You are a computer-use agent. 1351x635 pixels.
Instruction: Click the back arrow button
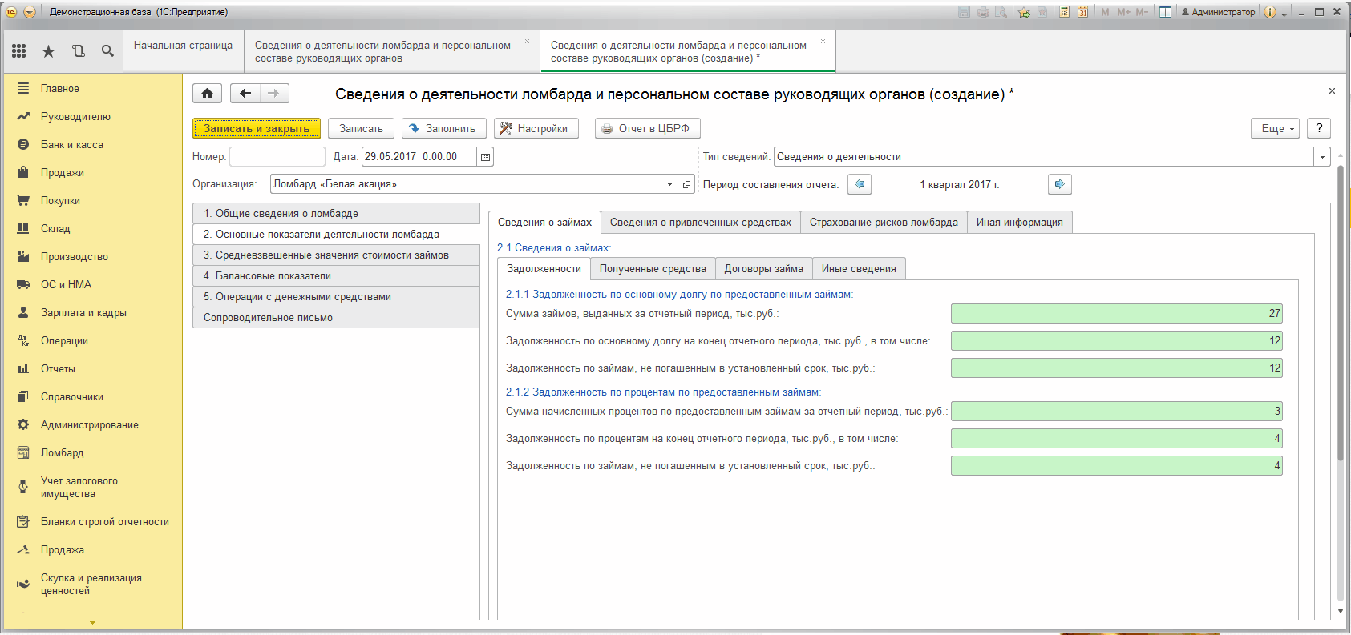coord(245,94)
